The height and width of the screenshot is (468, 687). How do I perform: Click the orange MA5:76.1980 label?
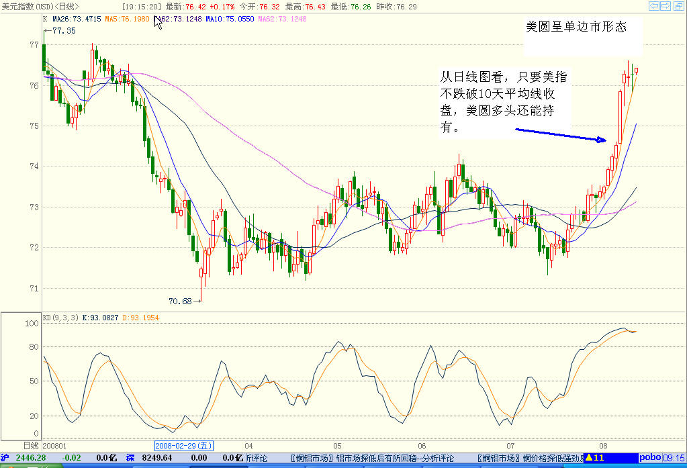pyautogui.click(x=127, y=19)
